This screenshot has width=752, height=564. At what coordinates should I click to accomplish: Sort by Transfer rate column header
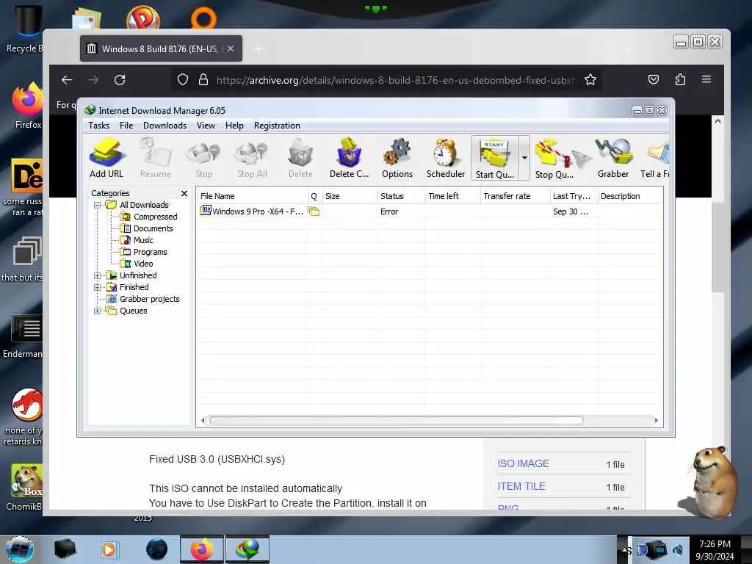[515, 196]
